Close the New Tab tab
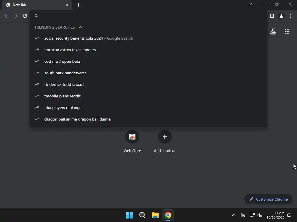Screen dimensions: 297x222 67,5
